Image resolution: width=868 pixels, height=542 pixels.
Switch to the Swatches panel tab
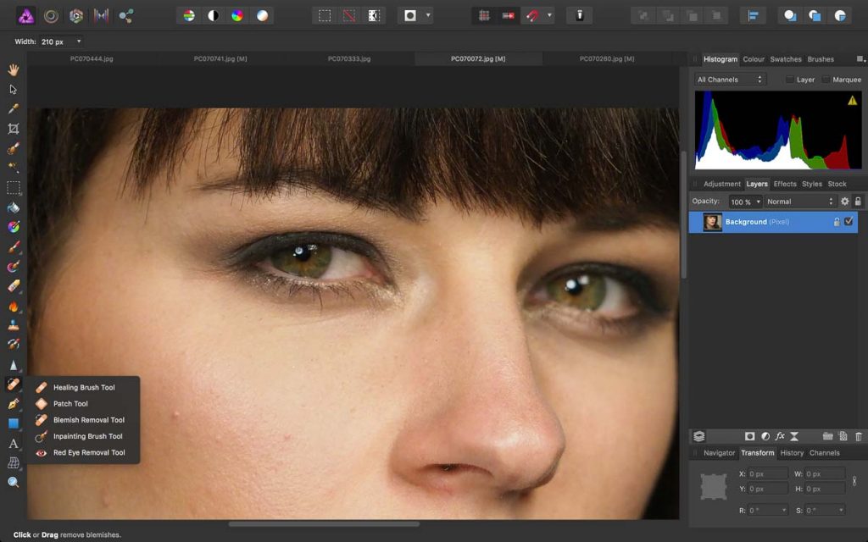tap(785, 59)
